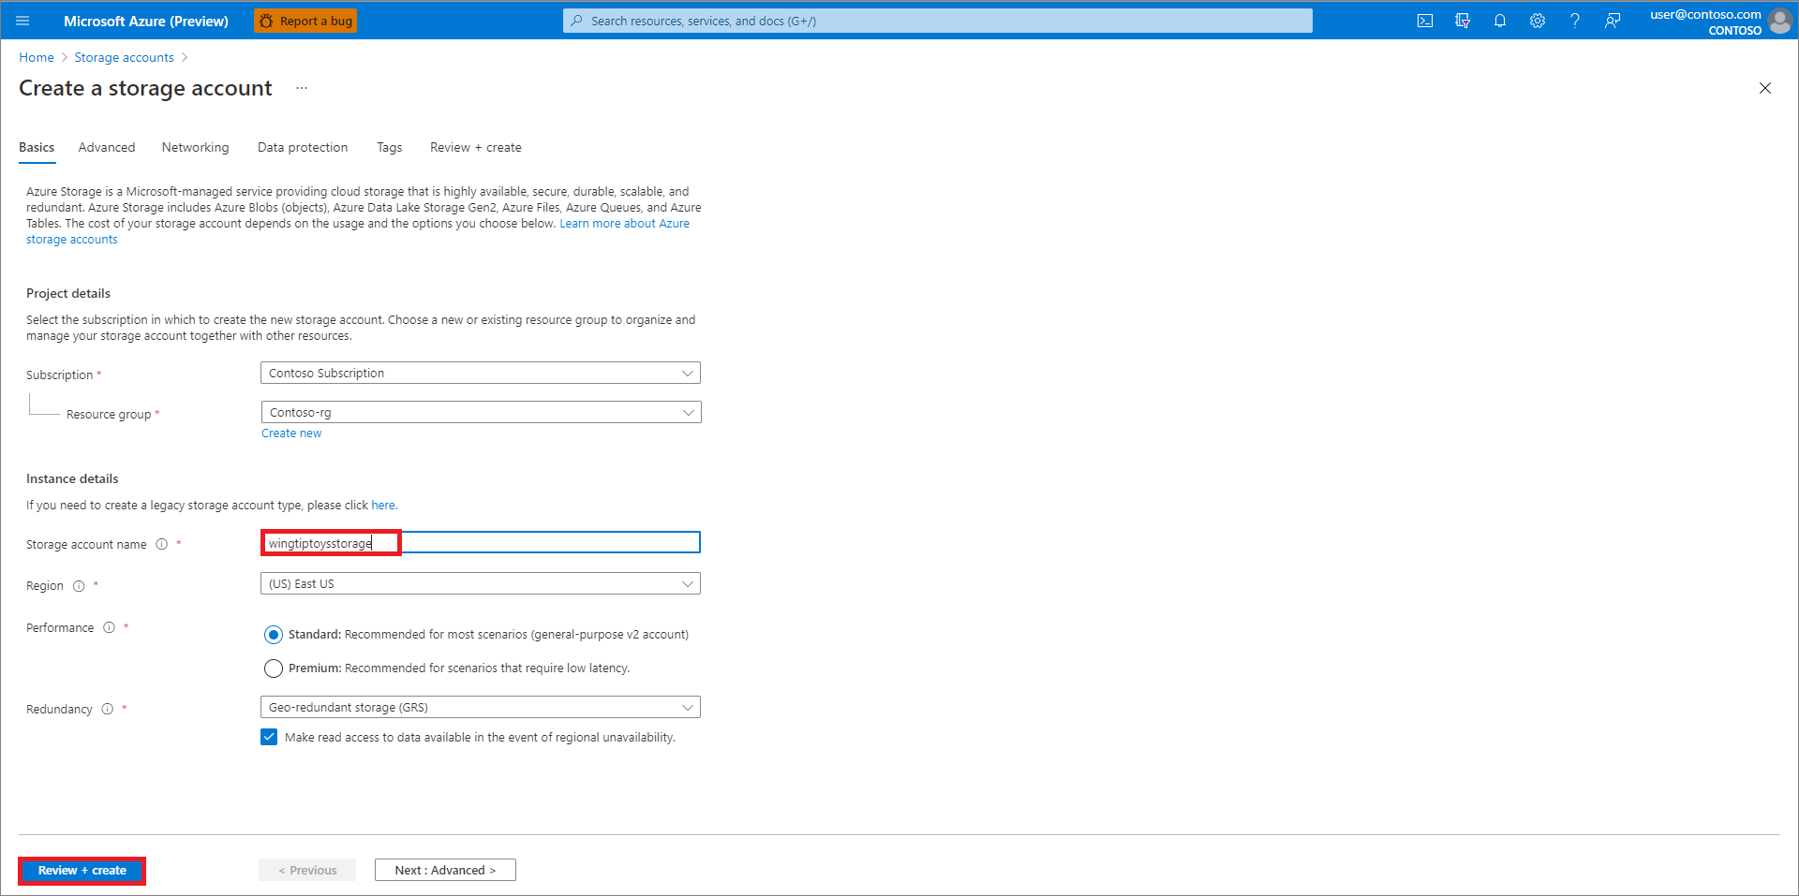
Task: Click the Storage accounts breadcrumb link
Action: click(x=124, y=57)
